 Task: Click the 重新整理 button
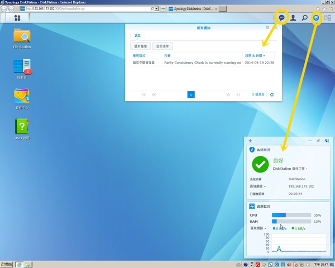click(140, 46)
